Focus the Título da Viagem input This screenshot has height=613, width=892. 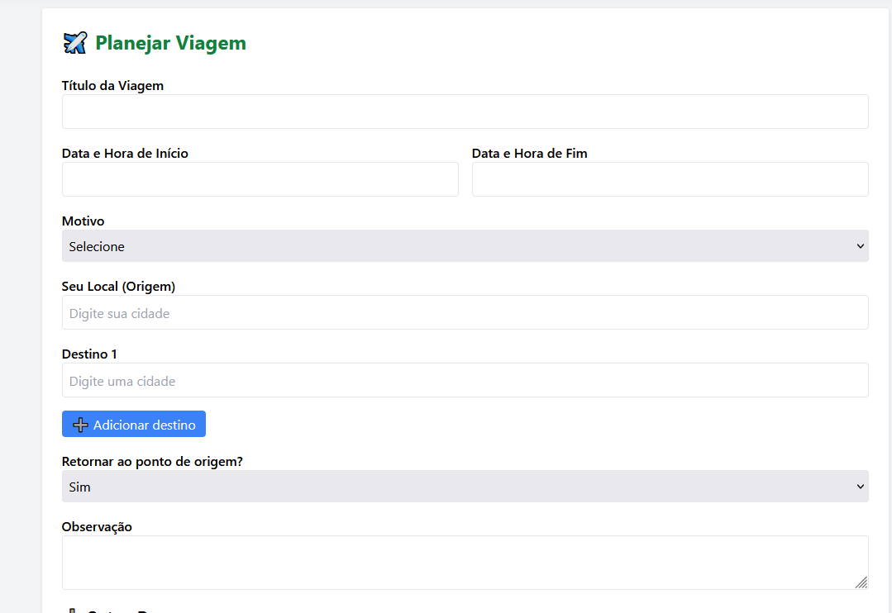(x=465, y=112)
